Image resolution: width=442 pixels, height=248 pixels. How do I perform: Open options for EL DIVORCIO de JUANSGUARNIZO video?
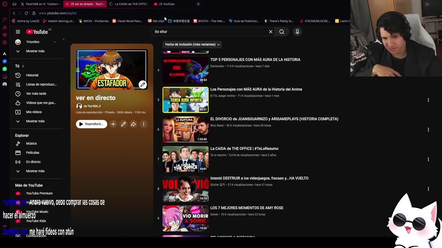click(x=428, y=130)
